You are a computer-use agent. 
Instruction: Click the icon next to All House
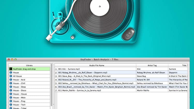[11, 76]
